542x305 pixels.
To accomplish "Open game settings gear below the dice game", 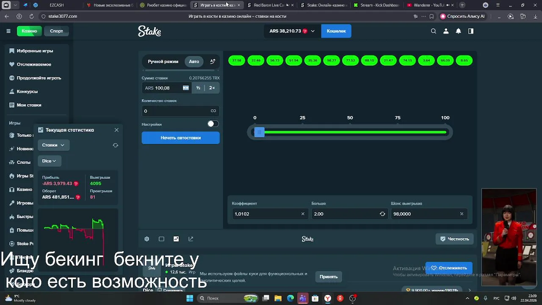I will (147, 239).
